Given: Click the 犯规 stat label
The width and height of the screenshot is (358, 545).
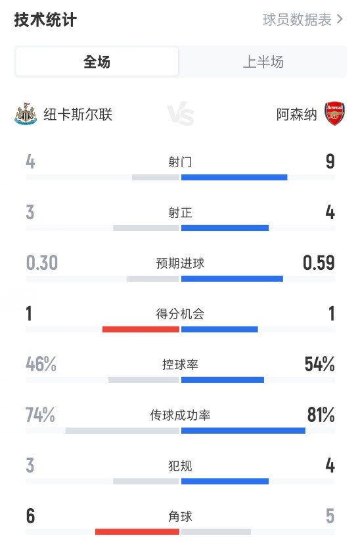Looking at the screenshot, I should pyautogui.click(x=180, y=466).
